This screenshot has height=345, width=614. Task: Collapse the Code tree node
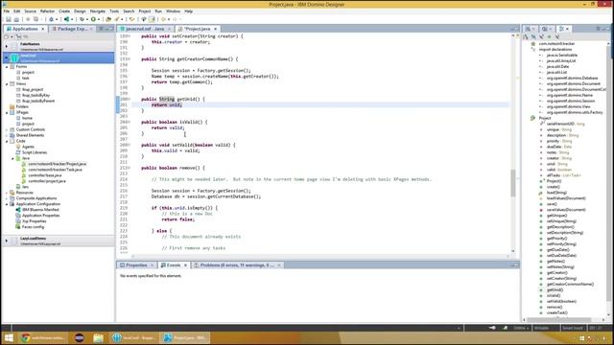click(7, 141)
